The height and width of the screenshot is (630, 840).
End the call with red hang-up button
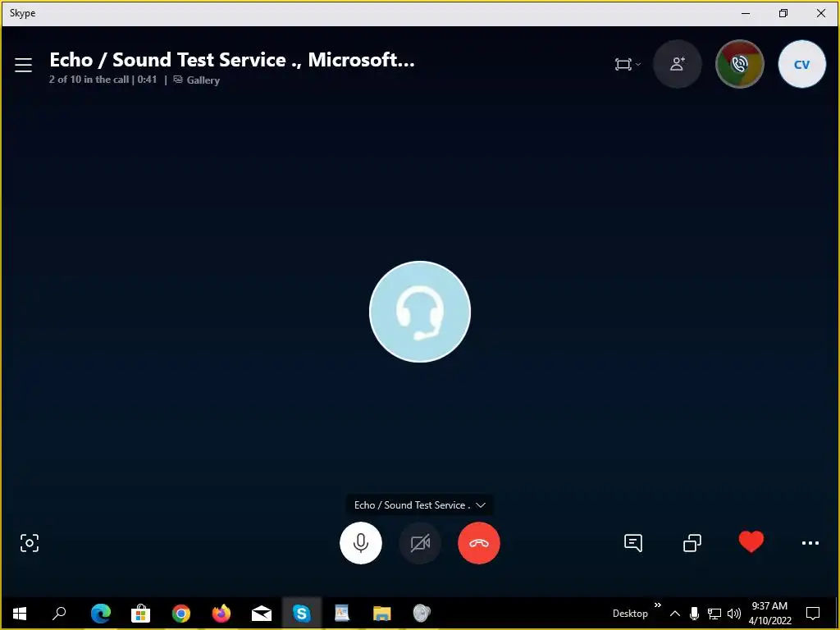pos(479,543)
